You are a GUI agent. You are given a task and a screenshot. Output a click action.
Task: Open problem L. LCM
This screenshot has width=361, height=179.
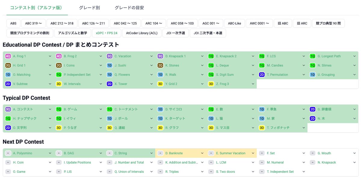pyautogui.click(x=221, y=163)
